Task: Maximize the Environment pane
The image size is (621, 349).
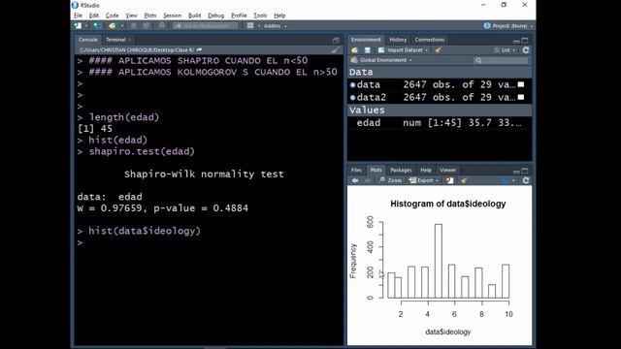Action: coord(525,41)
